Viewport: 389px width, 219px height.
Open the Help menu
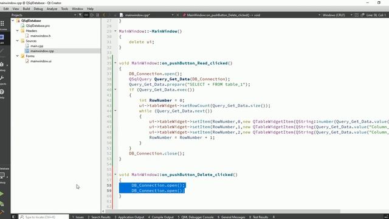coord(91,9)
